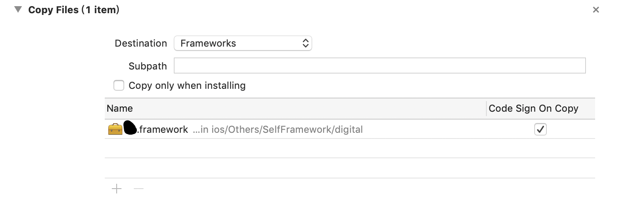Click the Copy only when installing label

pos(187,85)
